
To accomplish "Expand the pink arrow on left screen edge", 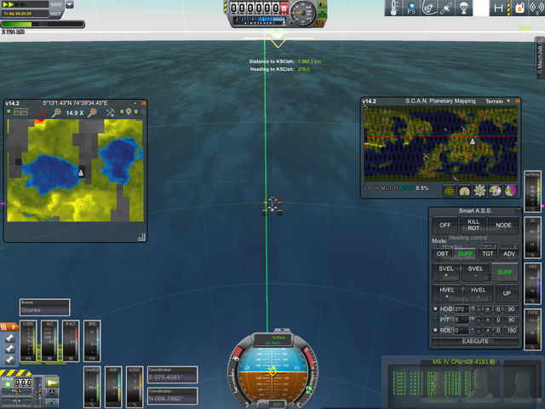I will point(3,203).
